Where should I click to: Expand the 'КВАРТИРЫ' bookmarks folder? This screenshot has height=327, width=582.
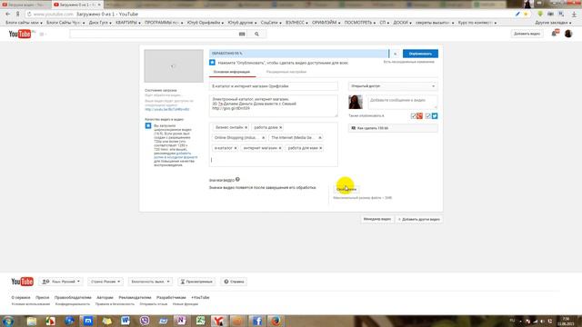click(127, 23)
